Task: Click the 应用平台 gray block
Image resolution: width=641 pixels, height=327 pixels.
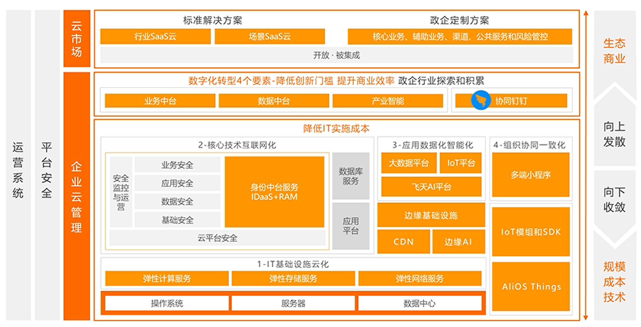Action: [350, 226]
